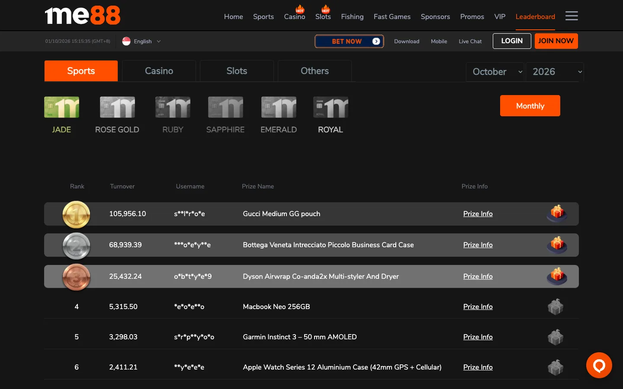Open the hamburger menu icon
The width and height of the screenshot is (623, 389).
coord(572,16)
